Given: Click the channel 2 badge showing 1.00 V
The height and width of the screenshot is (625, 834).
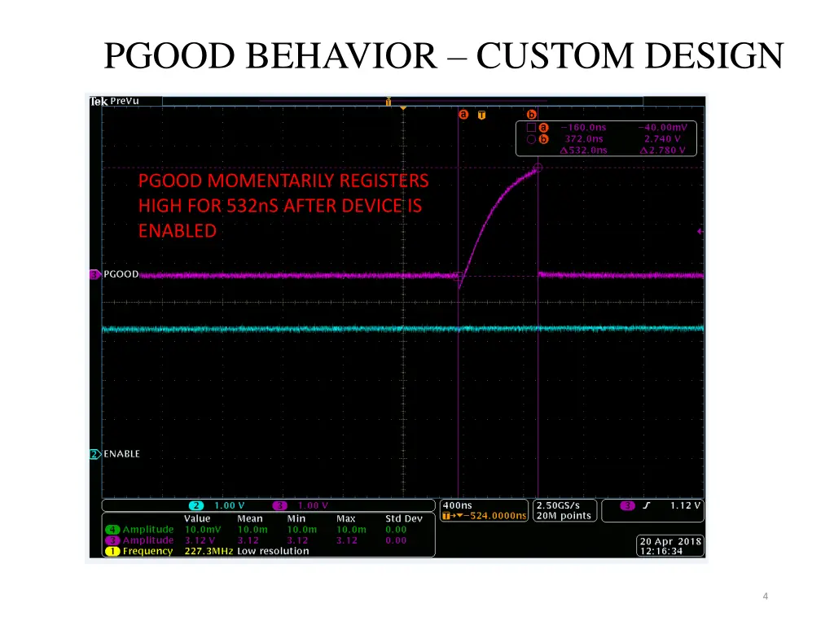Looking at the screenshot, I should pyautogui.click(x=197, y=505).
